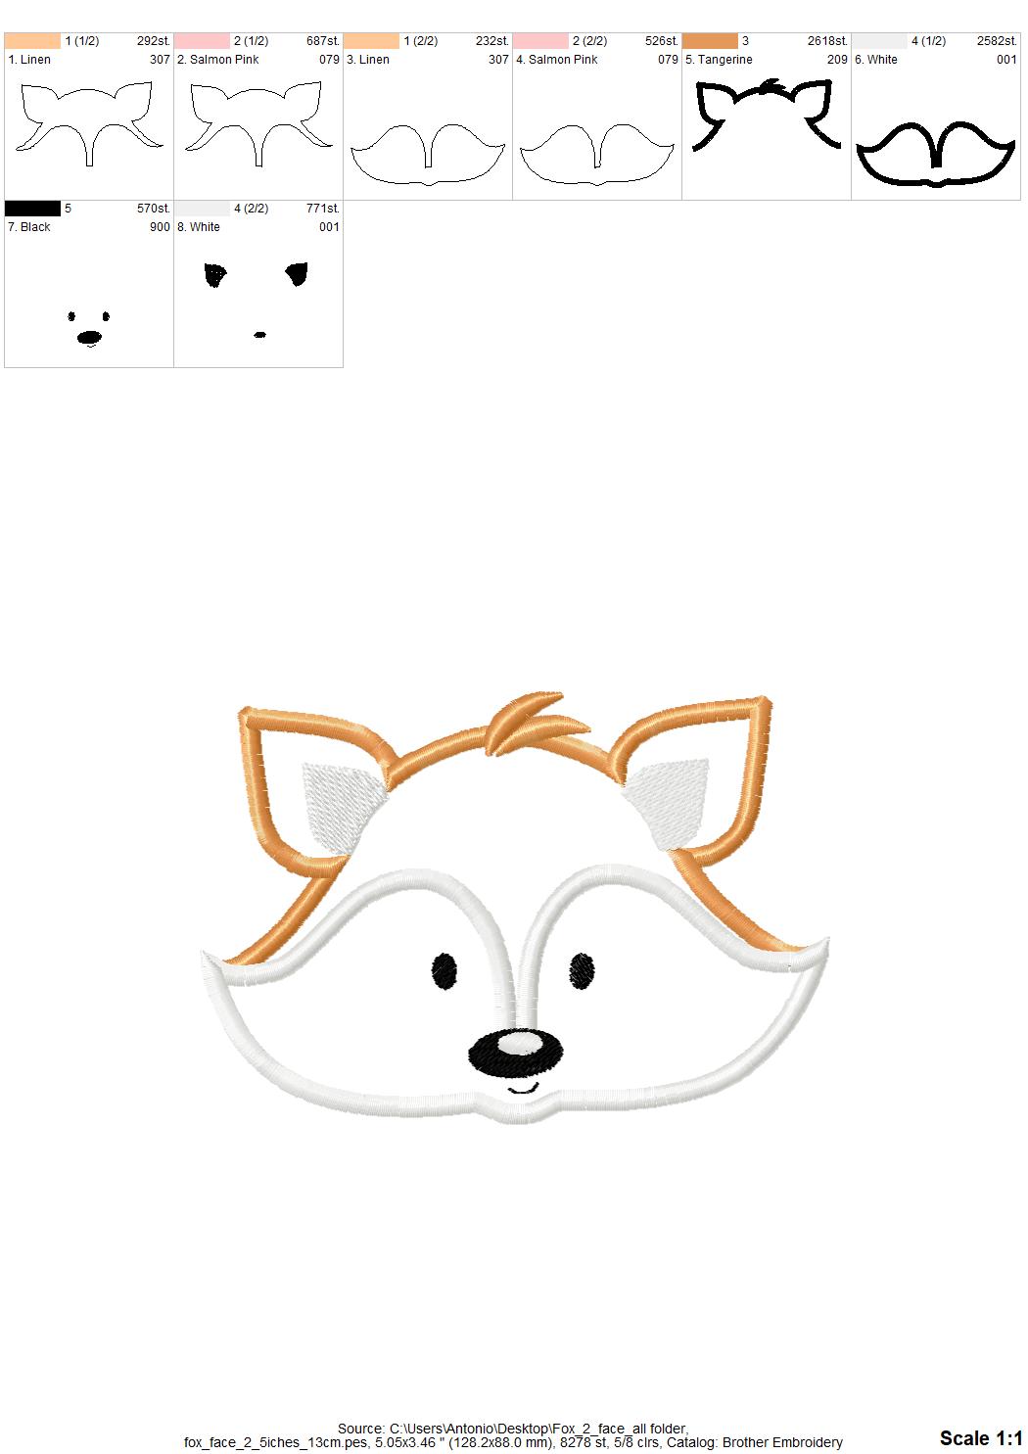Open the 6. White muzzle satin outline thumbnail

point(936,155)
